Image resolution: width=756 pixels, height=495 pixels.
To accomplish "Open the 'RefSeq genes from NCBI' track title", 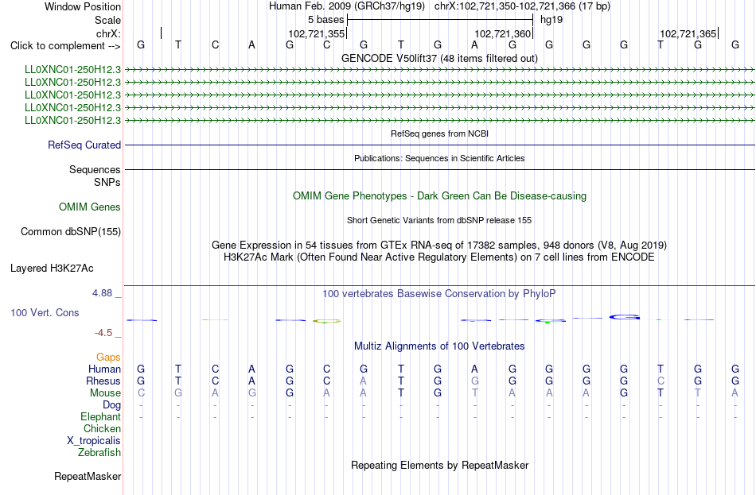I will point(439,133).
